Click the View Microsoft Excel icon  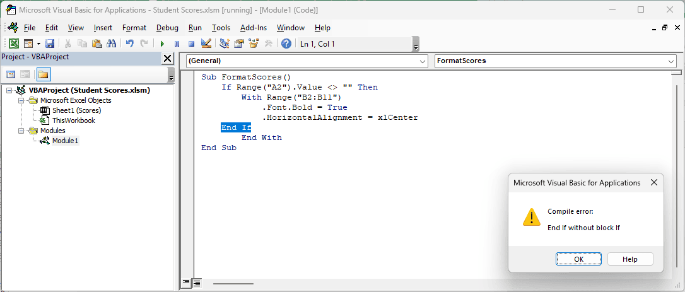point(14,44)
